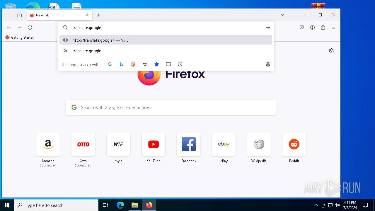This screenshot has width=375, height=211.
Task: Visit http://translate.google/ suggestion
Action: pyautogui.click(x=166, y=40)
